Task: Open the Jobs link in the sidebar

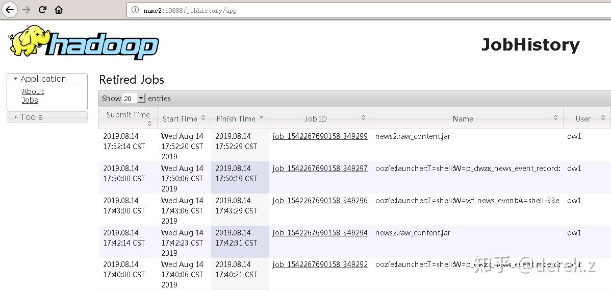Action: point(30,100)
